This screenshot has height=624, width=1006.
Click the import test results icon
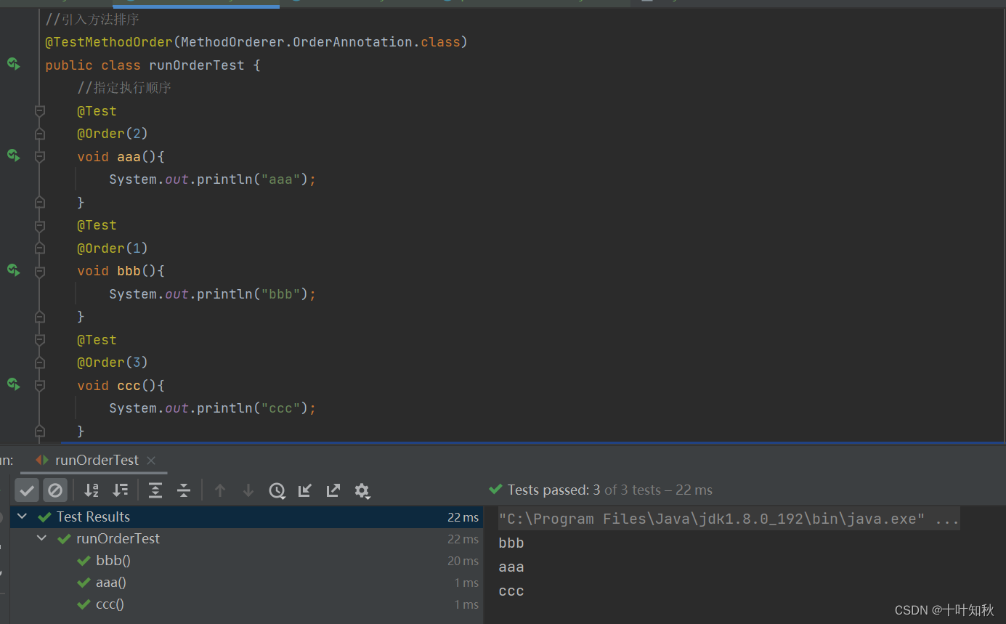pyautogui.click(x=305, y=490)
